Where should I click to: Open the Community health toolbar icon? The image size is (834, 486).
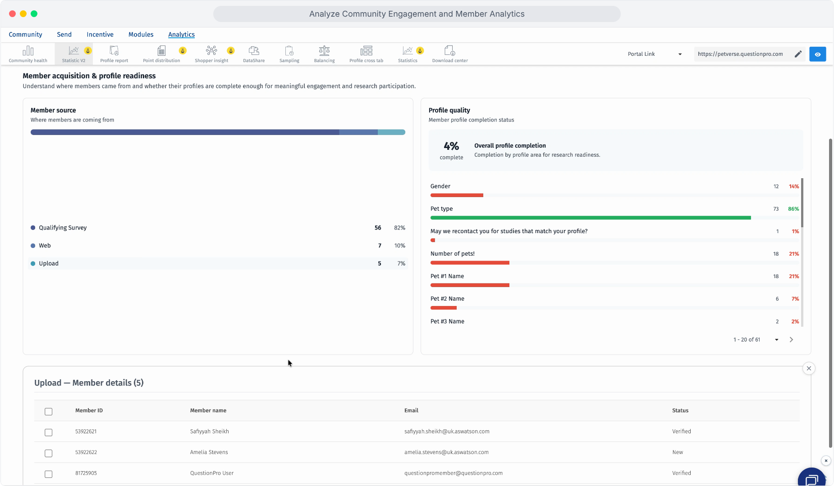tap(28, 54)
